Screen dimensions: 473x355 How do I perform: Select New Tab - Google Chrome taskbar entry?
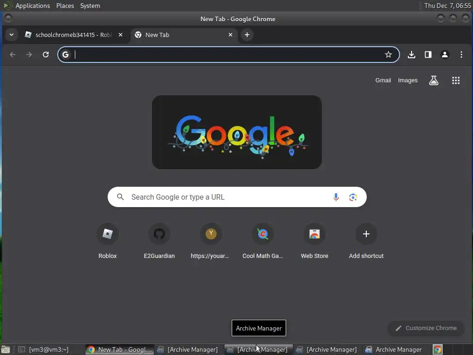click(x=120, y=349)
